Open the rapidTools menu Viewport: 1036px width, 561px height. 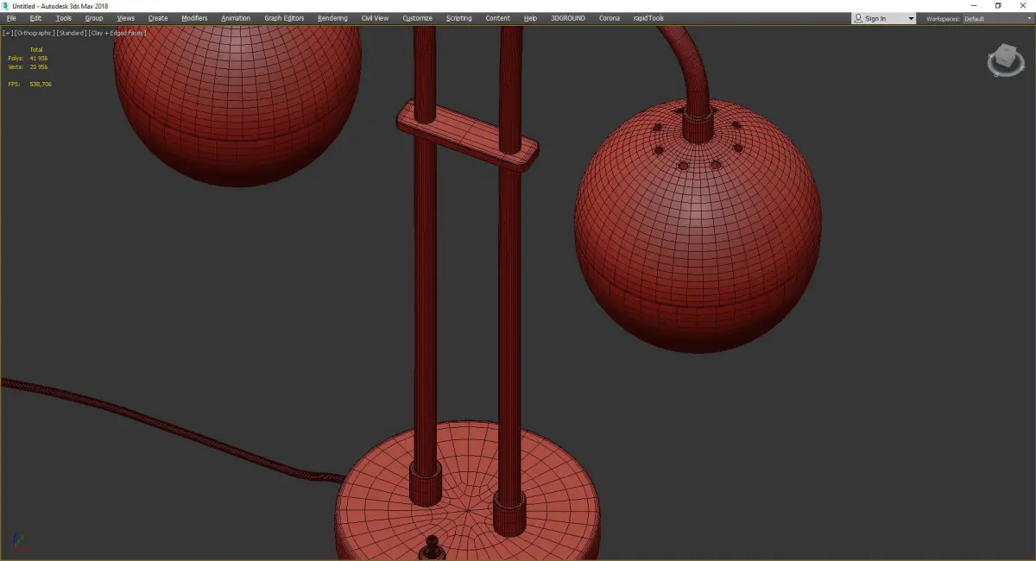pyautogui.click(x=648, y=18)
